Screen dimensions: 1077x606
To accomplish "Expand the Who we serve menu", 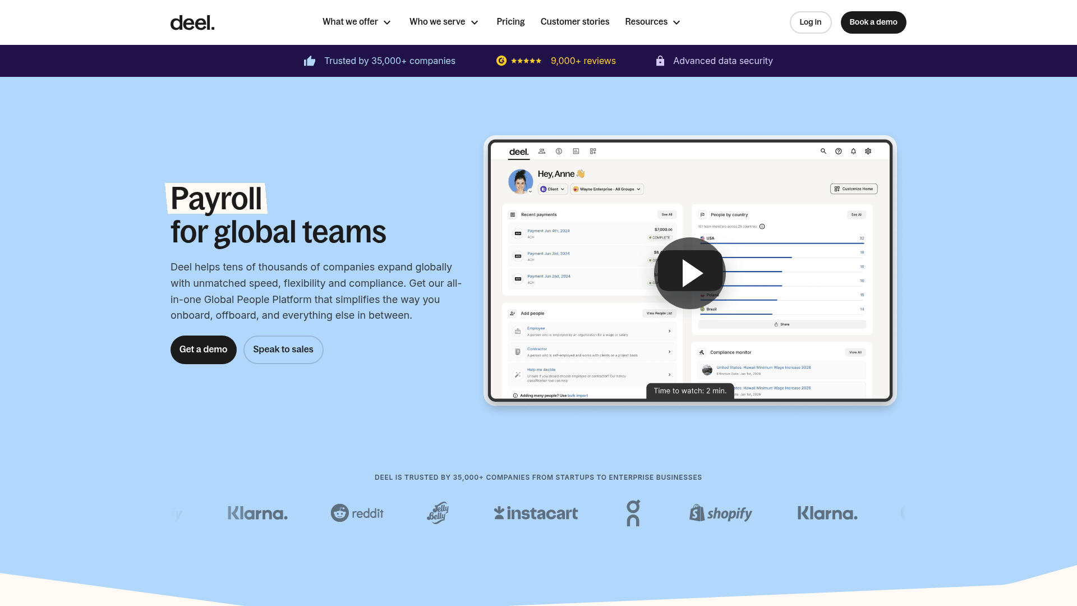I will point(444,22).
